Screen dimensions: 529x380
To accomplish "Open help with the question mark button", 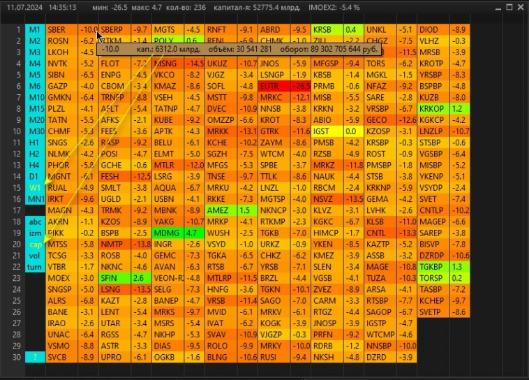I will click(35, 357).
